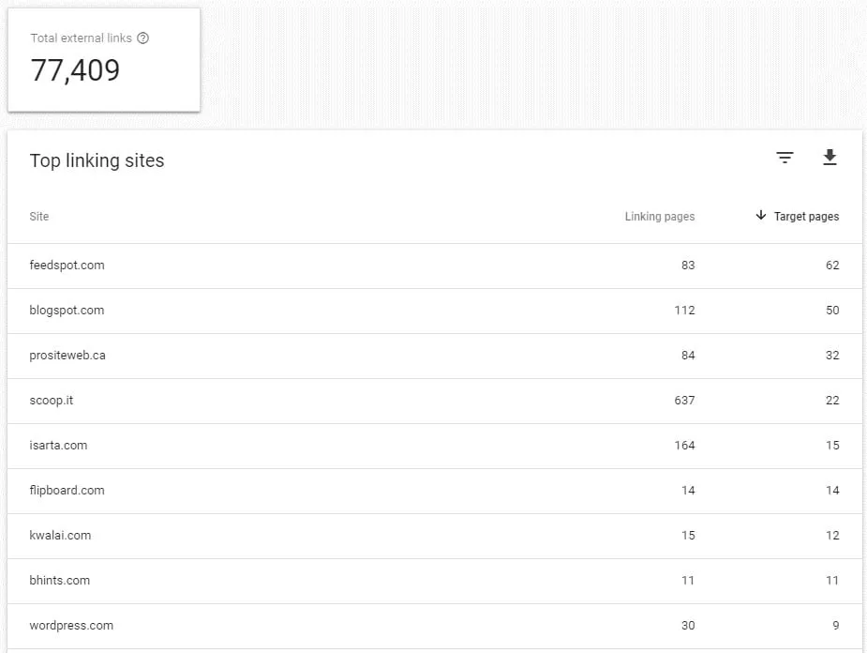Screen dimensions: 867x653
Task: Open the wordpress.com site entry
Action: [x=70, y=625]
